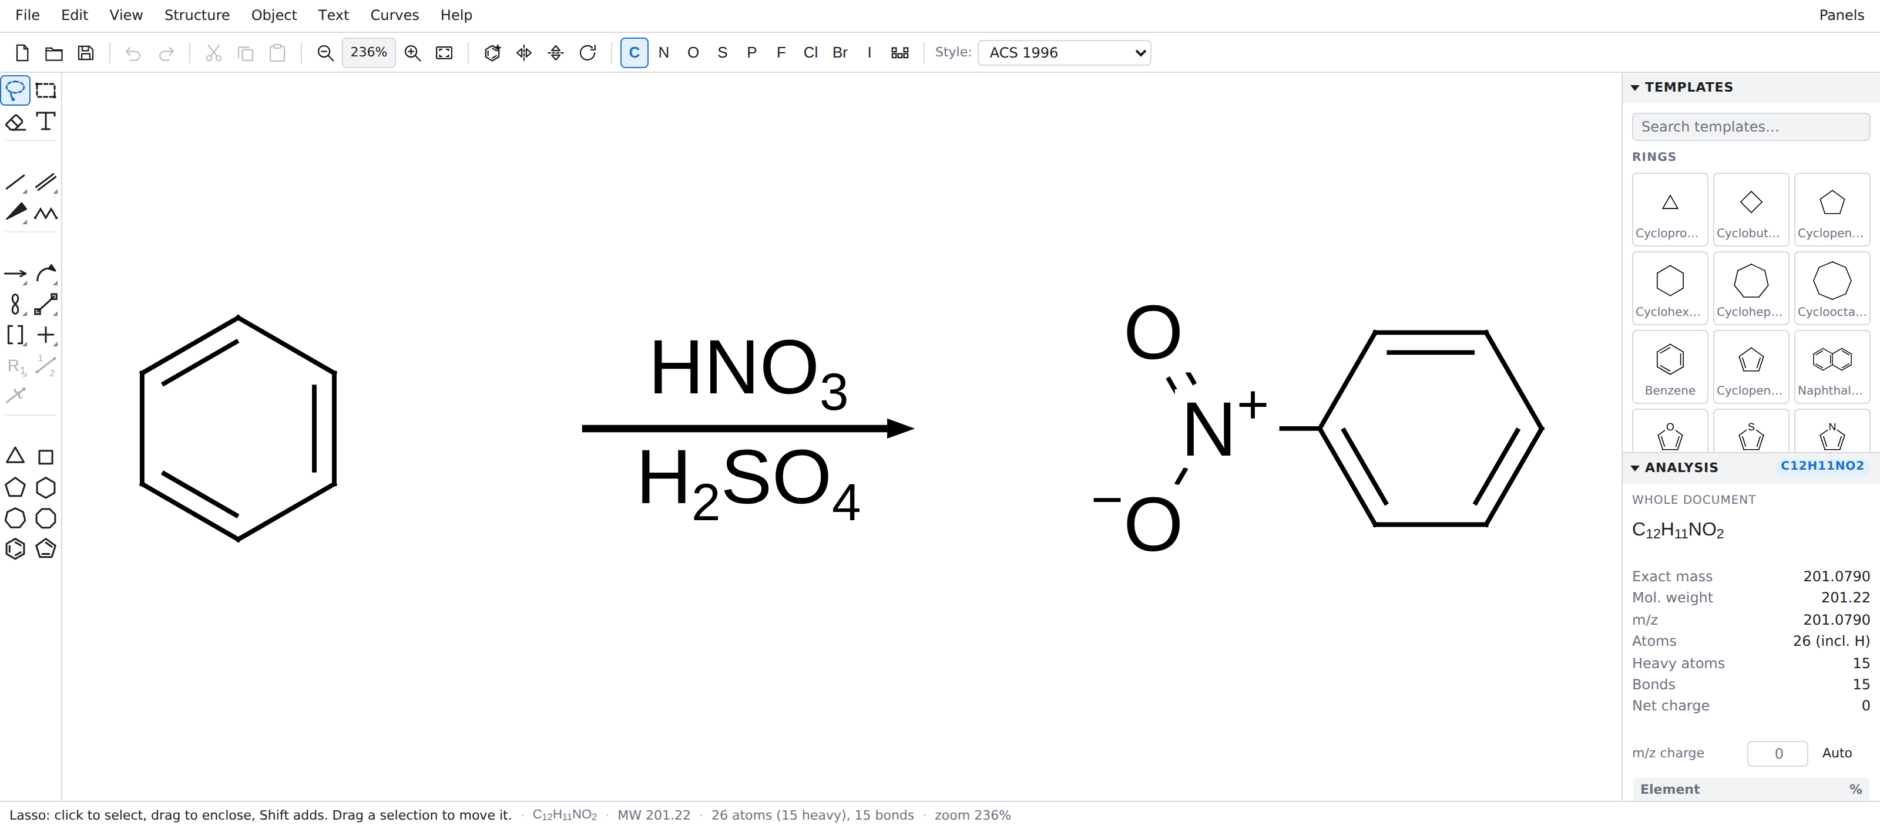Screen dimensions: 1880x829
Task: Toggle the Carbon element button
Action: [x=634, y=52]
